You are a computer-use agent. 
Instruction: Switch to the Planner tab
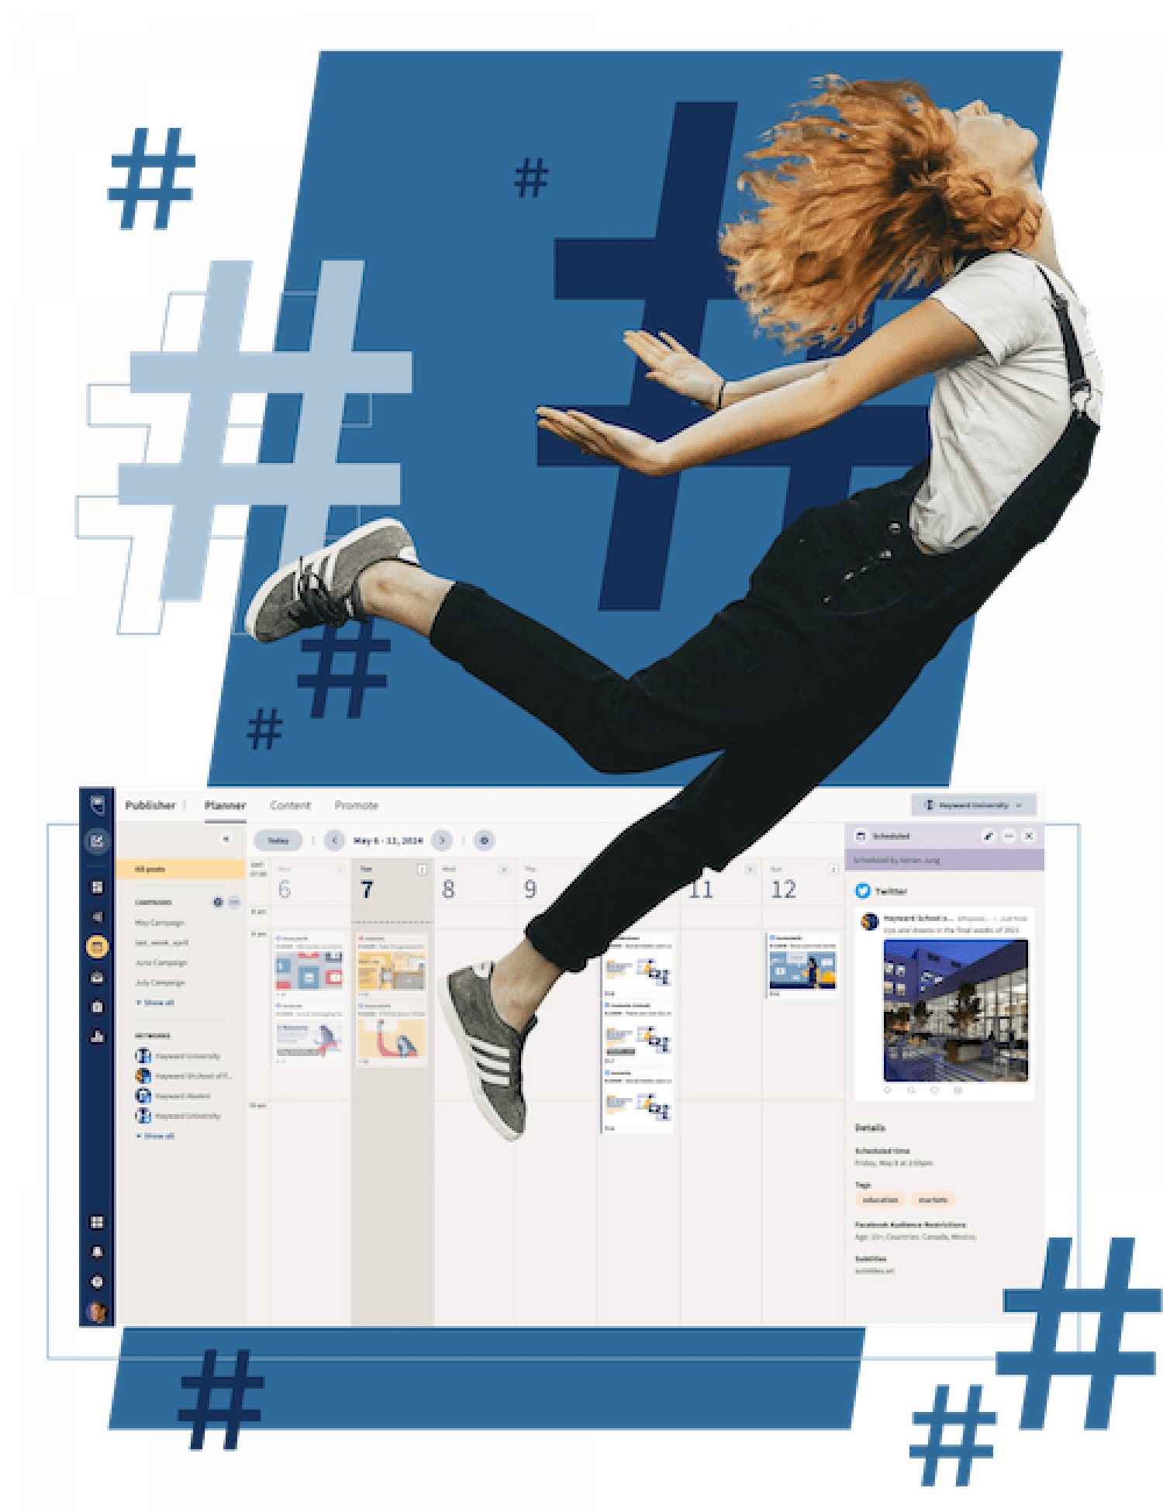(225, 806)
